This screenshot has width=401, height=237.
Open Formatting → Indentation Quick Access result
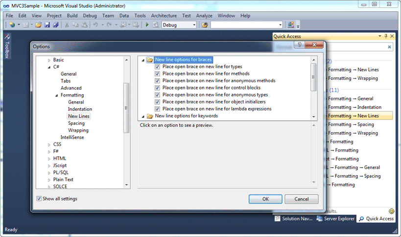[354, 107]
